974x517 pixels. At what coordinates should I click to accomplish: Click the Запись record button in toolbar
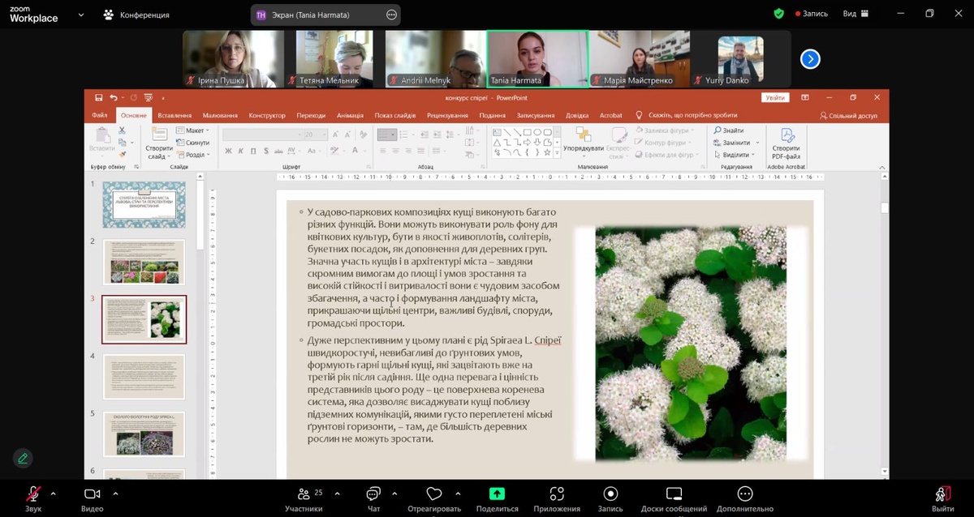click(610, 498)
